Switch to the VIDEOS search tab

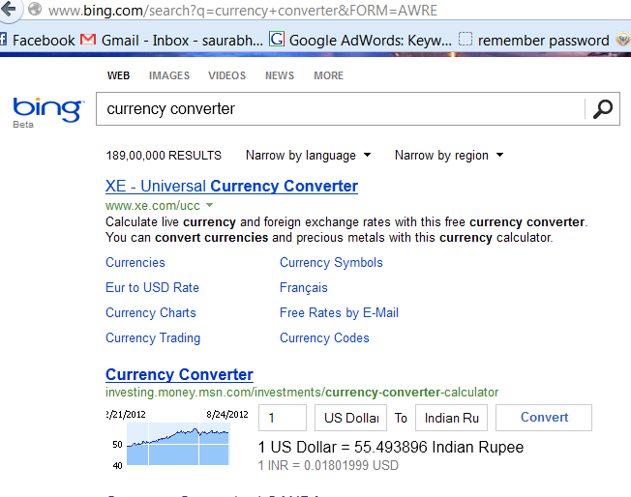[226, 75]
